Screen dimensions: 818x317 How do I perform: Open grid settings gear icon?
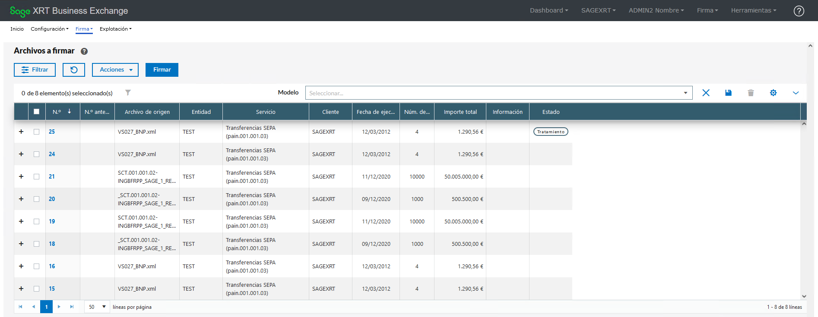773,93
